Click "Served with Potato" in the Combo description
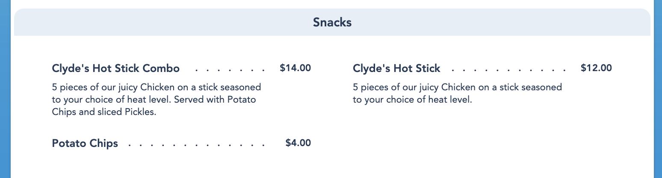Image resolution: width=662 pixels, height=178 pixels. pos(220,100)
